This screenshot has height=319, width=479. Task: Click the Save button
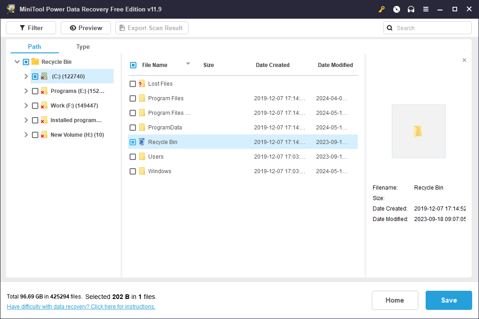pos(449,300)
